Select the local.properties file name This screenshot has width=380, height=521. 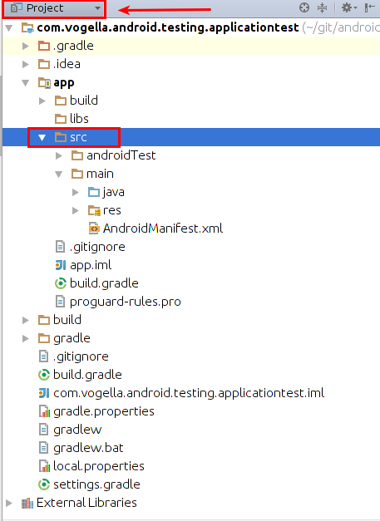coord(99,466)
